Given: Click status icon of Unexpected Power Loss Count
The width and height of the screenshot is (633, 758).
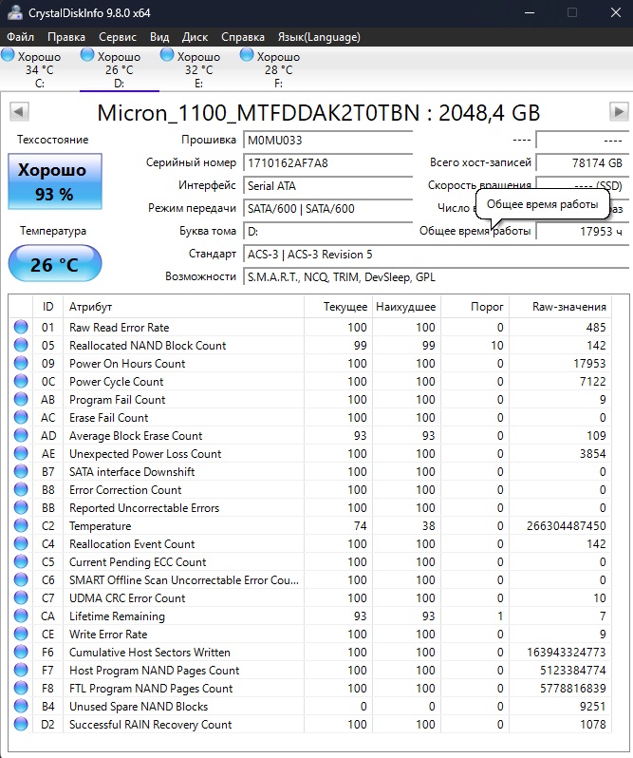Looking at the screenshot, I should point(21,453).
